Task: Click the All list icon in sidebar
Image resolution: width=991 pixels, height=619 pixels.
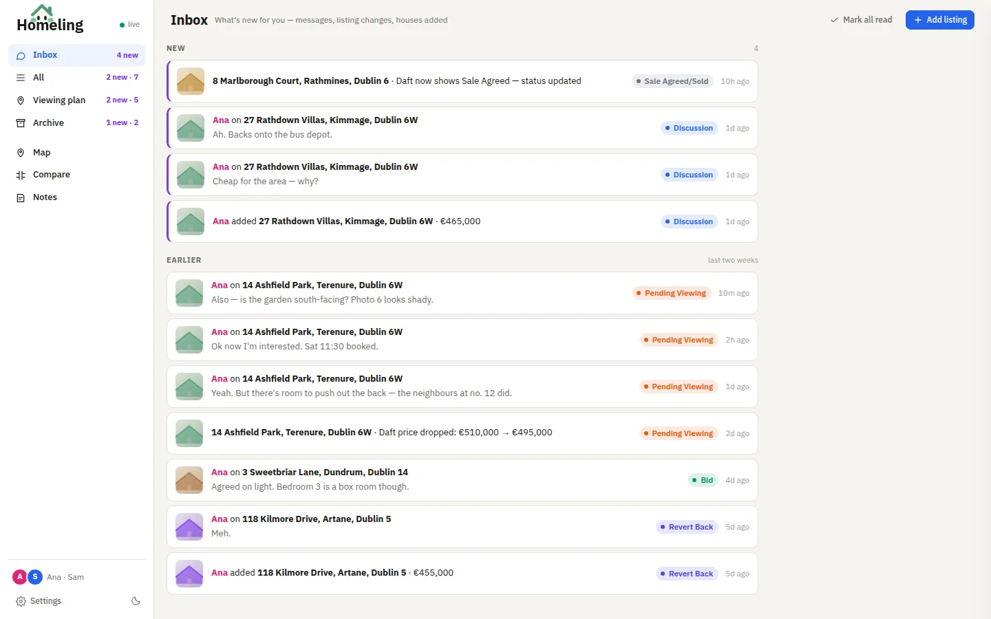Action: pyautogui.click(x=21, y=78)
